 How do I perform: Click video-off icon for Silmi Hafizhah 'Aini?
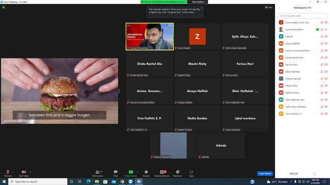326,100
